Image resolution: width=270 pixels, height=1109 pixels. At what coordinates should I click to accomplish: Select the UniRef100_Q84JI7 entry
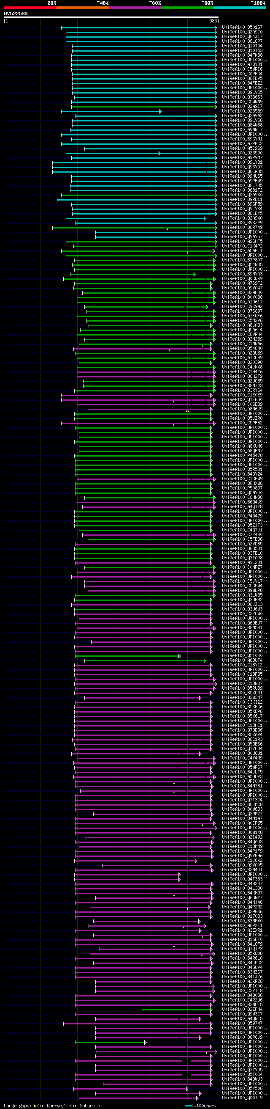pyautogui.click(x=243, y=37)
